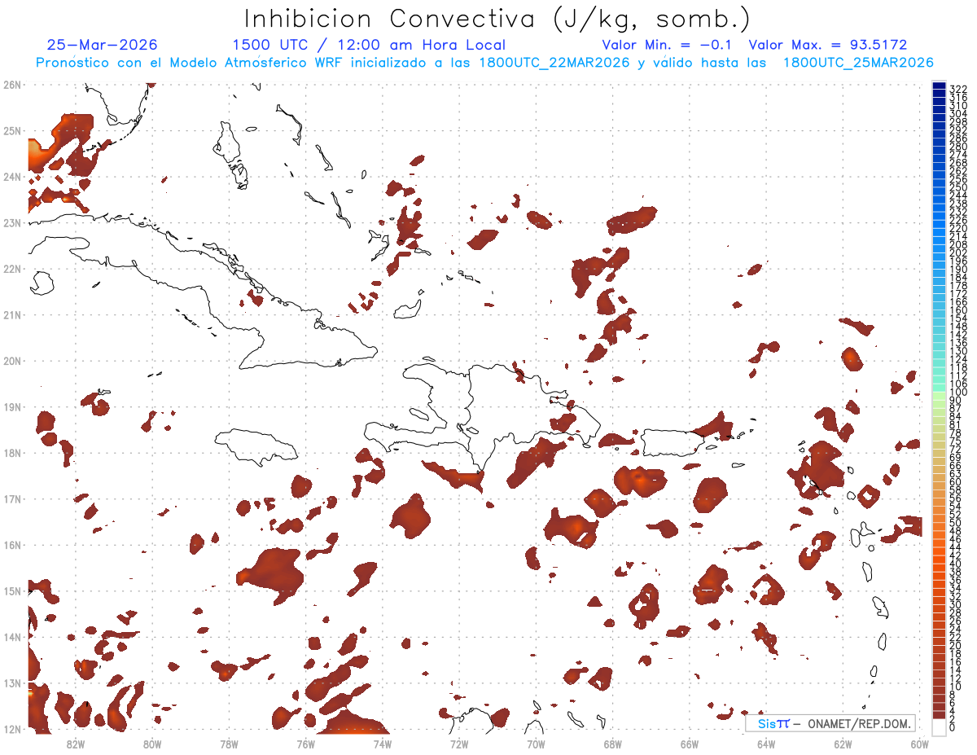The image size is (977, 755).
Task: Select the 25-Mar-2026 date label
Action: 103,45
